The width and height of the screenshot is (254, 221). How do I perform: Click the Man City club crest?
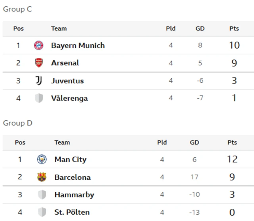(42, 159)
